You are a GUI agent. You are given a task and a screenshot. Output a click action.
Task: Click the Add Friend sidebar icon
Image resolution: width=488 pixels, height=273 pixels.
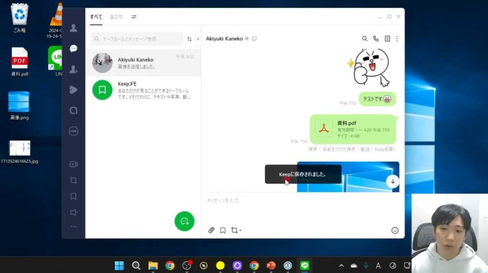73,69
